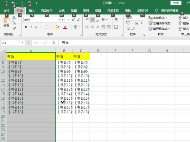190x142 pixels.
Task: Click the Percent Style icon
Action: (136, 23)
